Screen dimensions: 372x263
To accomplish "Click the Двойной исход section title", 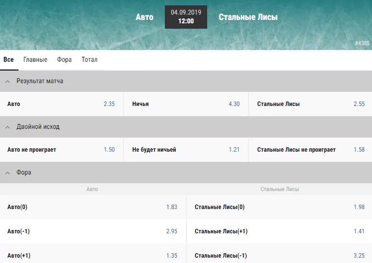I will click(x=38, y=127).
